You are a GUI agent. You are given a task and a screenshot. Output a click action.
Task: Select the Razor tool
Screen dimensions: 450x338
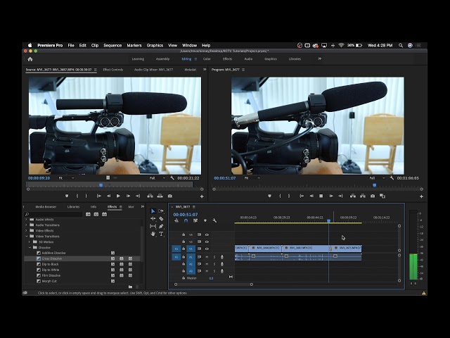(161, 219)
